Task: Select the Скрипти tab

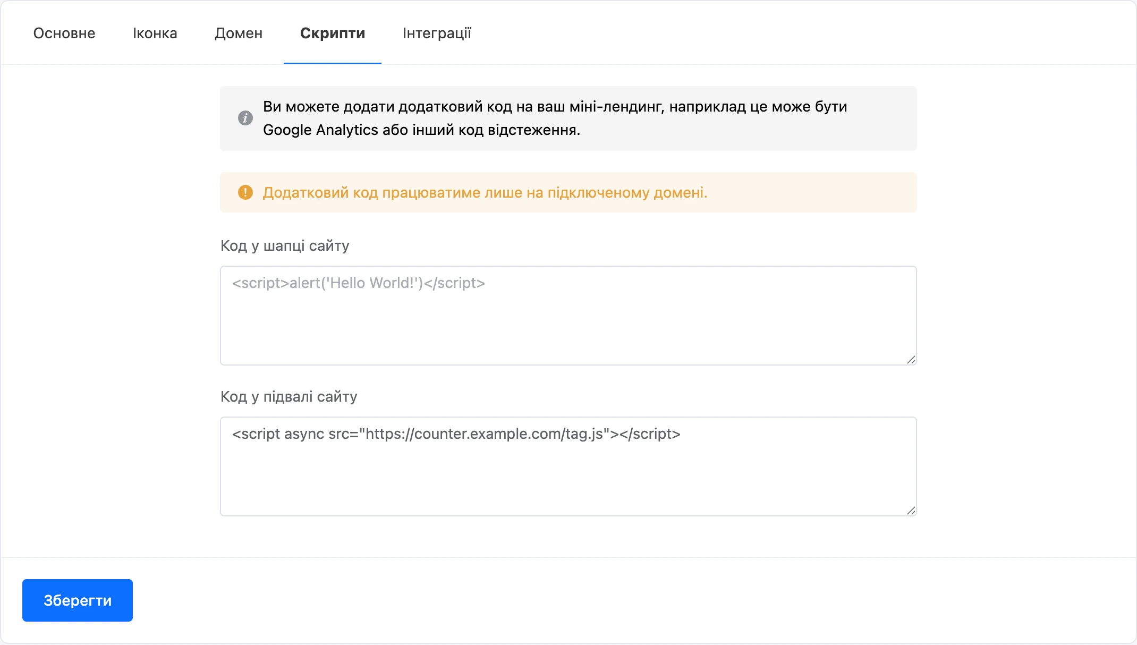Action: pyautogui.click(x=333, y=33)
